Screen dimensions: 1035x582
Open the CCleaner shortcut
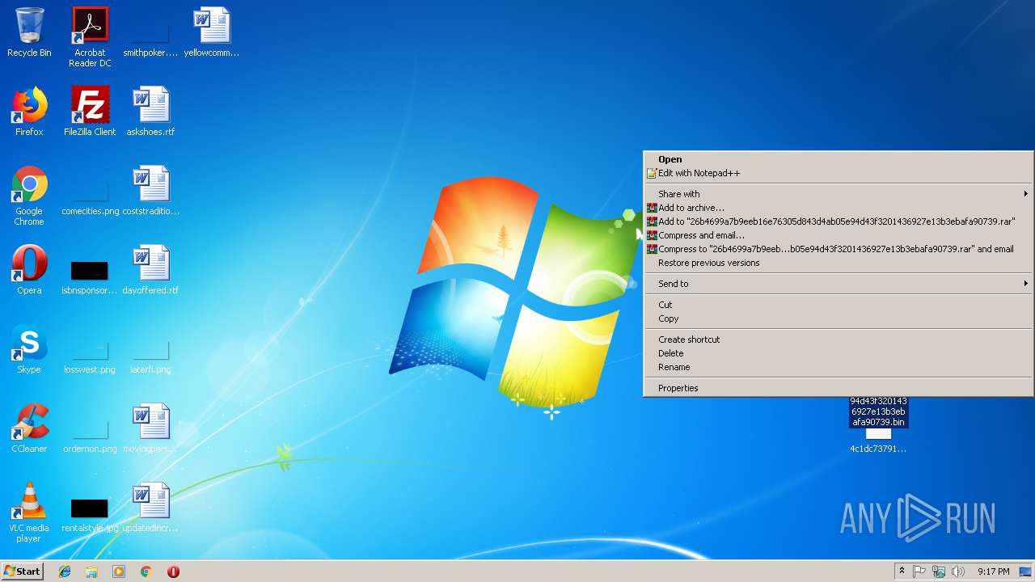pyautogui.click(x=29, y=428)
